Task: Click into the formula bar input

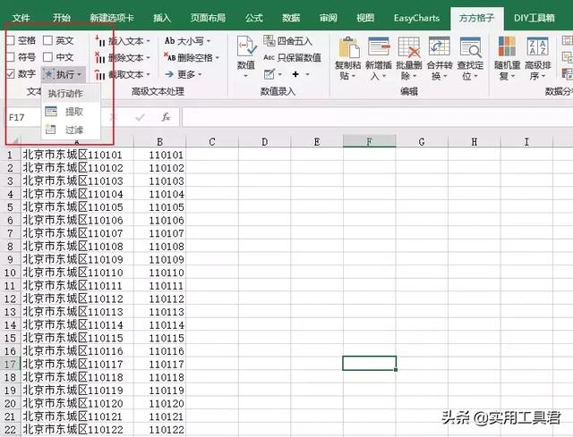Action: (x=377, y=117)
